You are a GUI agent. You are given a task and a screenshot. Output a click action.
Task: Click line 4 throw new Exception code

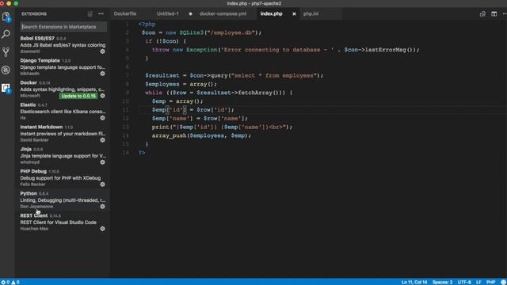tap(285, 50)
